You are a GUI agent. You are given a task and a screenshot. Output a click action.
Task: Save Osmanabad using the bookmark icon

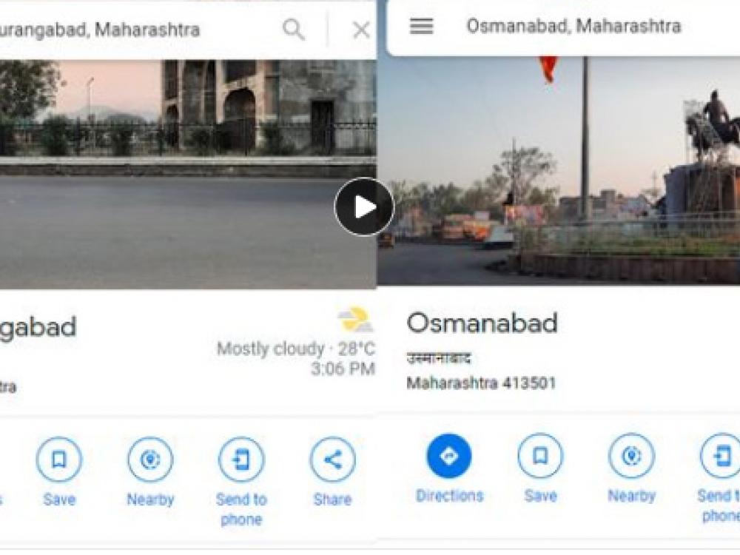540,456
